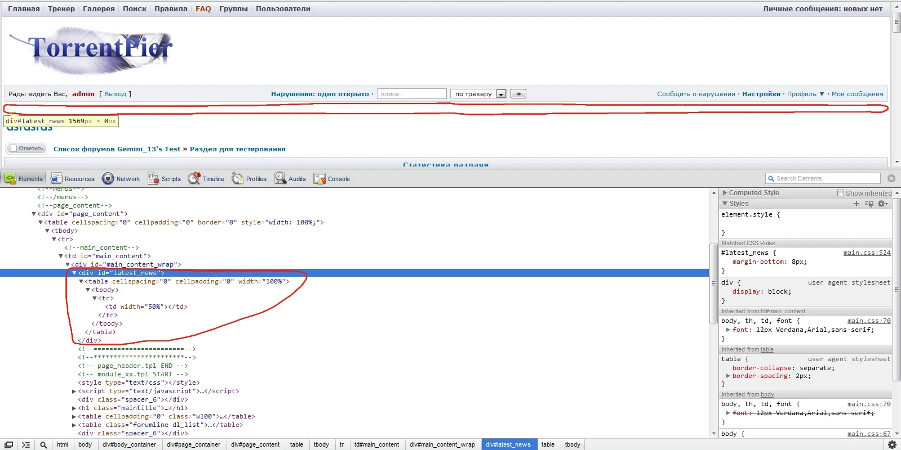Image resolution: width=901 pixels, height=450 pixels.
Task: Open the Network panel icon
Action: [108, 179]
